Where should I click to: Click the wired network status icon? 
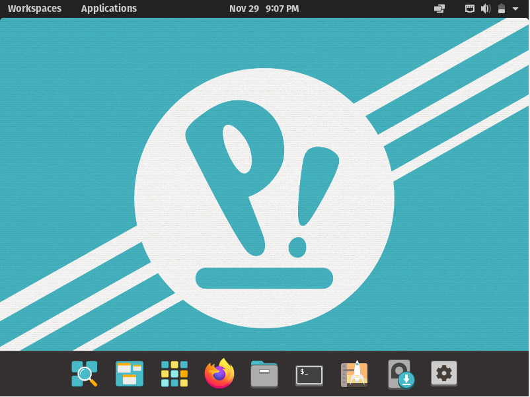(x=469, y=9)
